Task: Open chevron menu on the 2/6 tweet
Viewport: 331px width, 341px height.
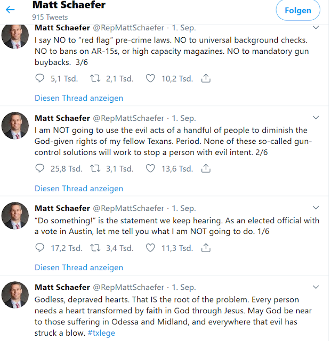Action: 316,118
